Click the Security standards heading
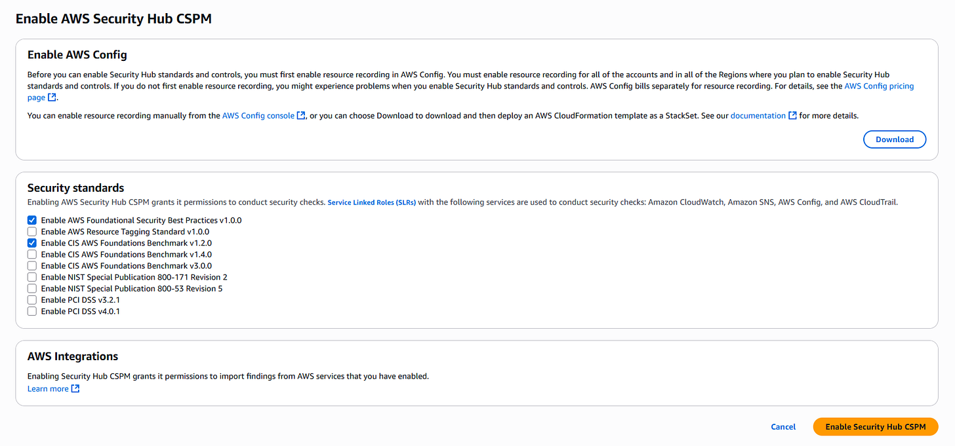This screenshot has height=446, width=955. (x=75, y=188)
